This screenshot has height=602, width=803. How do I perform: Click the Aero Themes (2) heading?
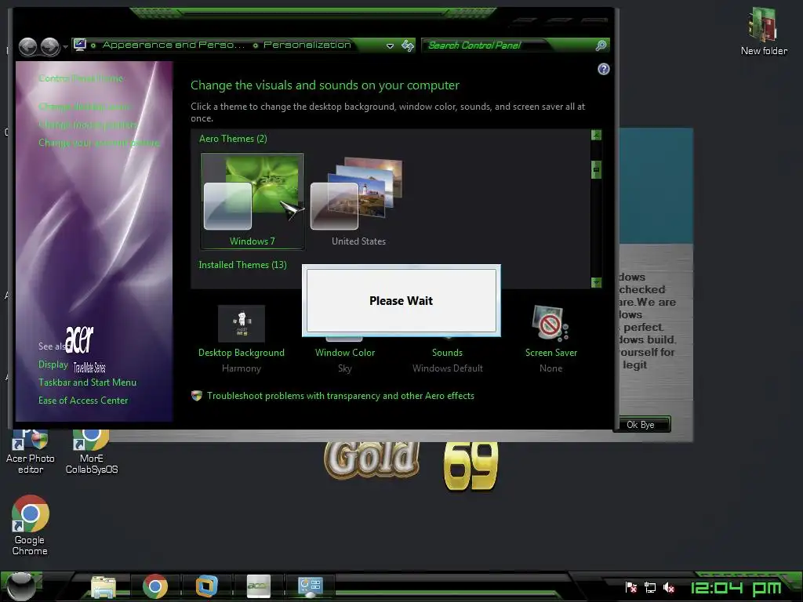click(233, 139)
